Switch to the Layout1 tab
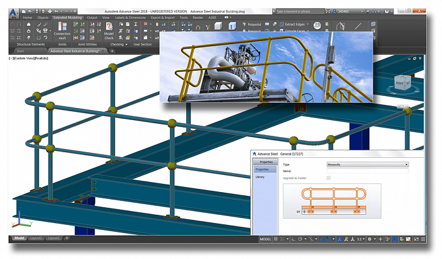This screenshot has height=259, width=442. click(x=36, y=238)
